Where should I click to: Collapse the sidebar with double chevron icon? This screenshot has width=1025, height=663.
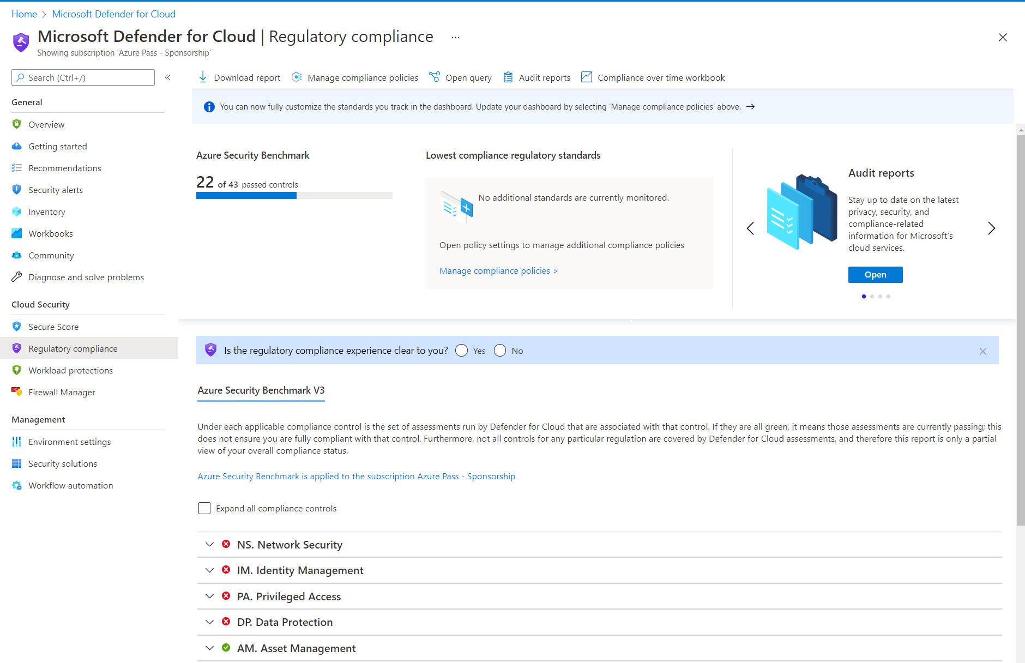point(168,77)
